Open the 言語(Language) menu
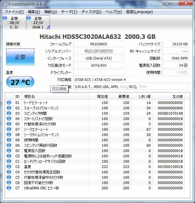Screen dimensions: 195x203 tap(139, 12)
